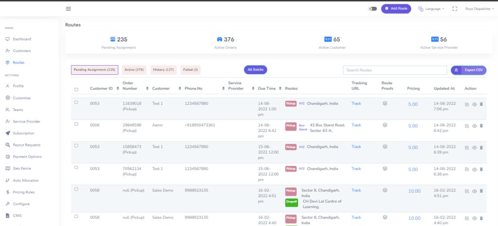Click the fullscreen expand icon

[x=455, y=9]
